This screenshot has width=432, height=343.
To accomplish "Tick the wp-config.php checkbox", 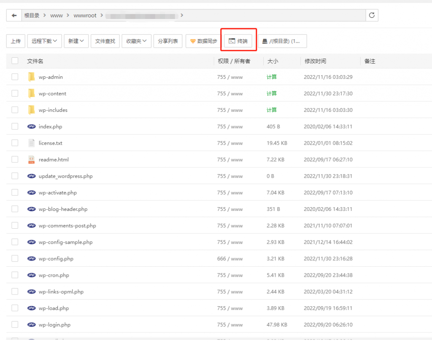I will click(x=15, y=259).
